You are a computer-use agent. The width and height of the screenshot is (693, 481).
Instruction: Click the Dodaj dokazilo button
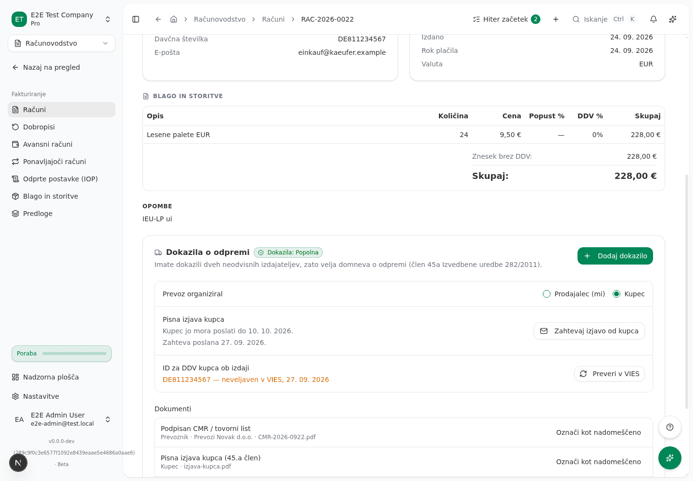point(615,256)
